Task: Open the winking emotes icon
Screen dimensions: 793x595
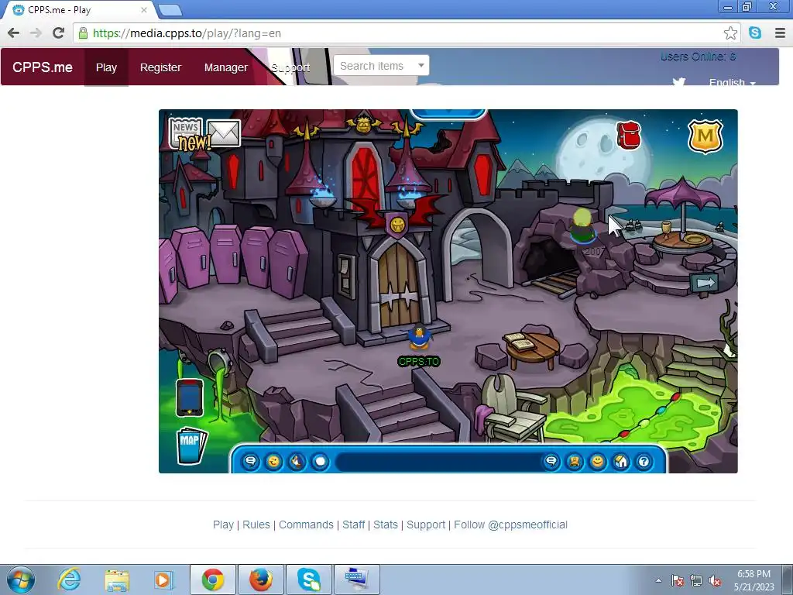Action: click(x=273, y=462)
